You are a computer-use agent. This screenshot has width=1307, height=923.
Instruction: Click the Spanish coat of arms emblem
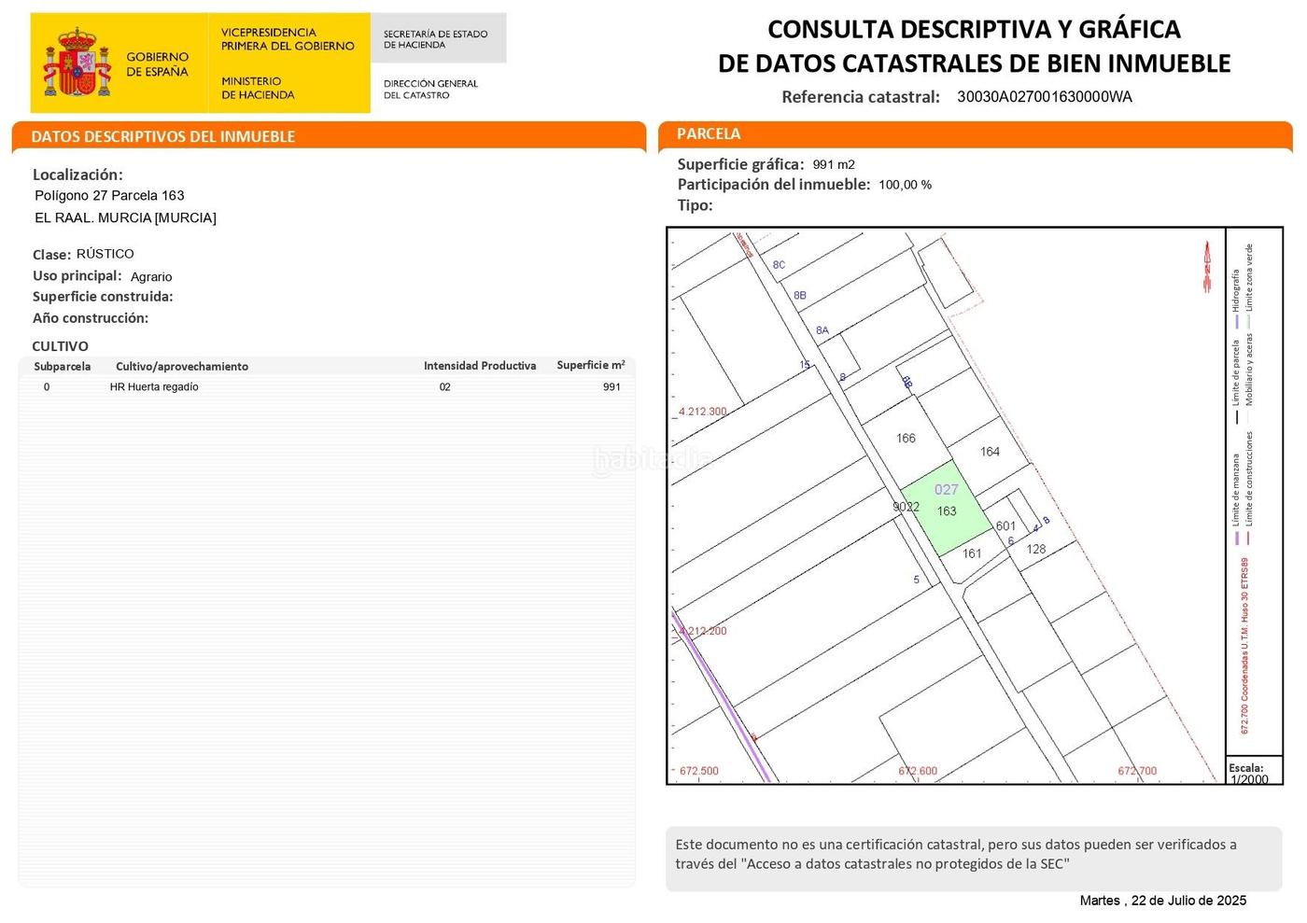[77, 63]
